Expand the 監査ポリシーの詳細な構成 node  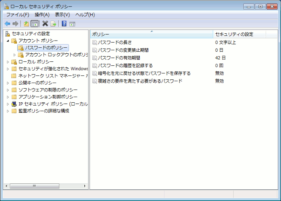coord(8,111)
